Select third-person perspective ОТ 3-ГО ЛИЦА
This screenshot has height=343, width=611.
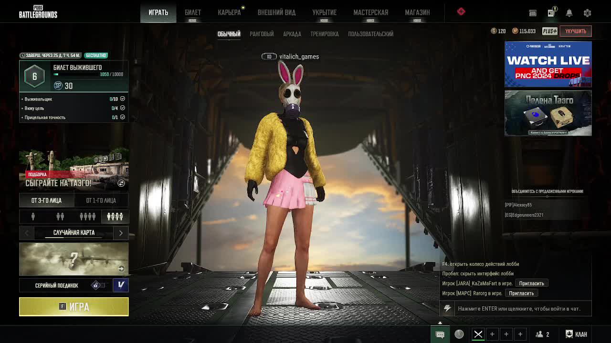click(x=46, y=201)
